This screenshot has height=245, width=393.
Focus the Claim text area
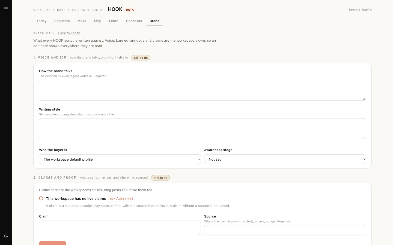[120, 228]
